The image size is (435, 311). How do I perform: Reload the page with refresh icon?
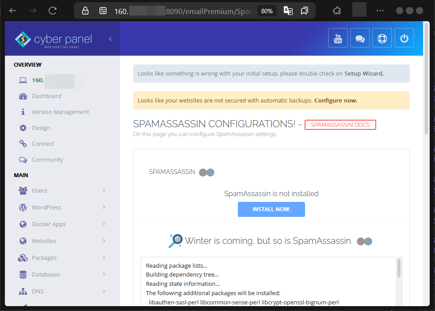coord(53,11)
